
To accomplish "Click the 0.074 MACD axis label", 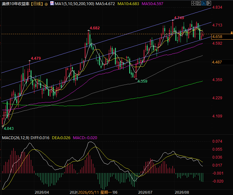I will pos(217,141).
